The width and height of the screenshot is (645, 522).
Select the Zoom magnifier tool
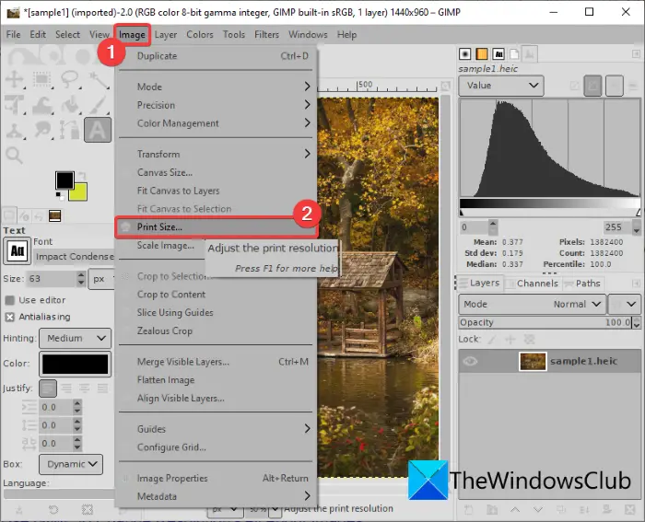15,156
